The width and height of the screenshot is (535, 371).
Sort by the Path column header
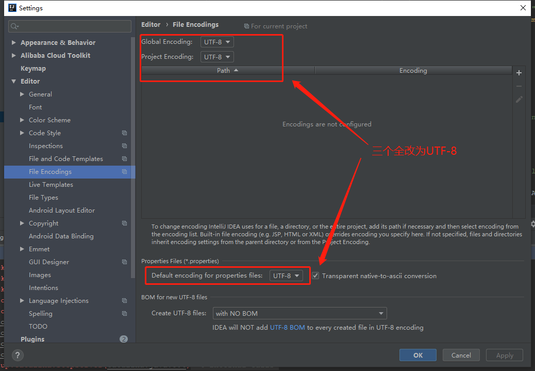[228, 70]
